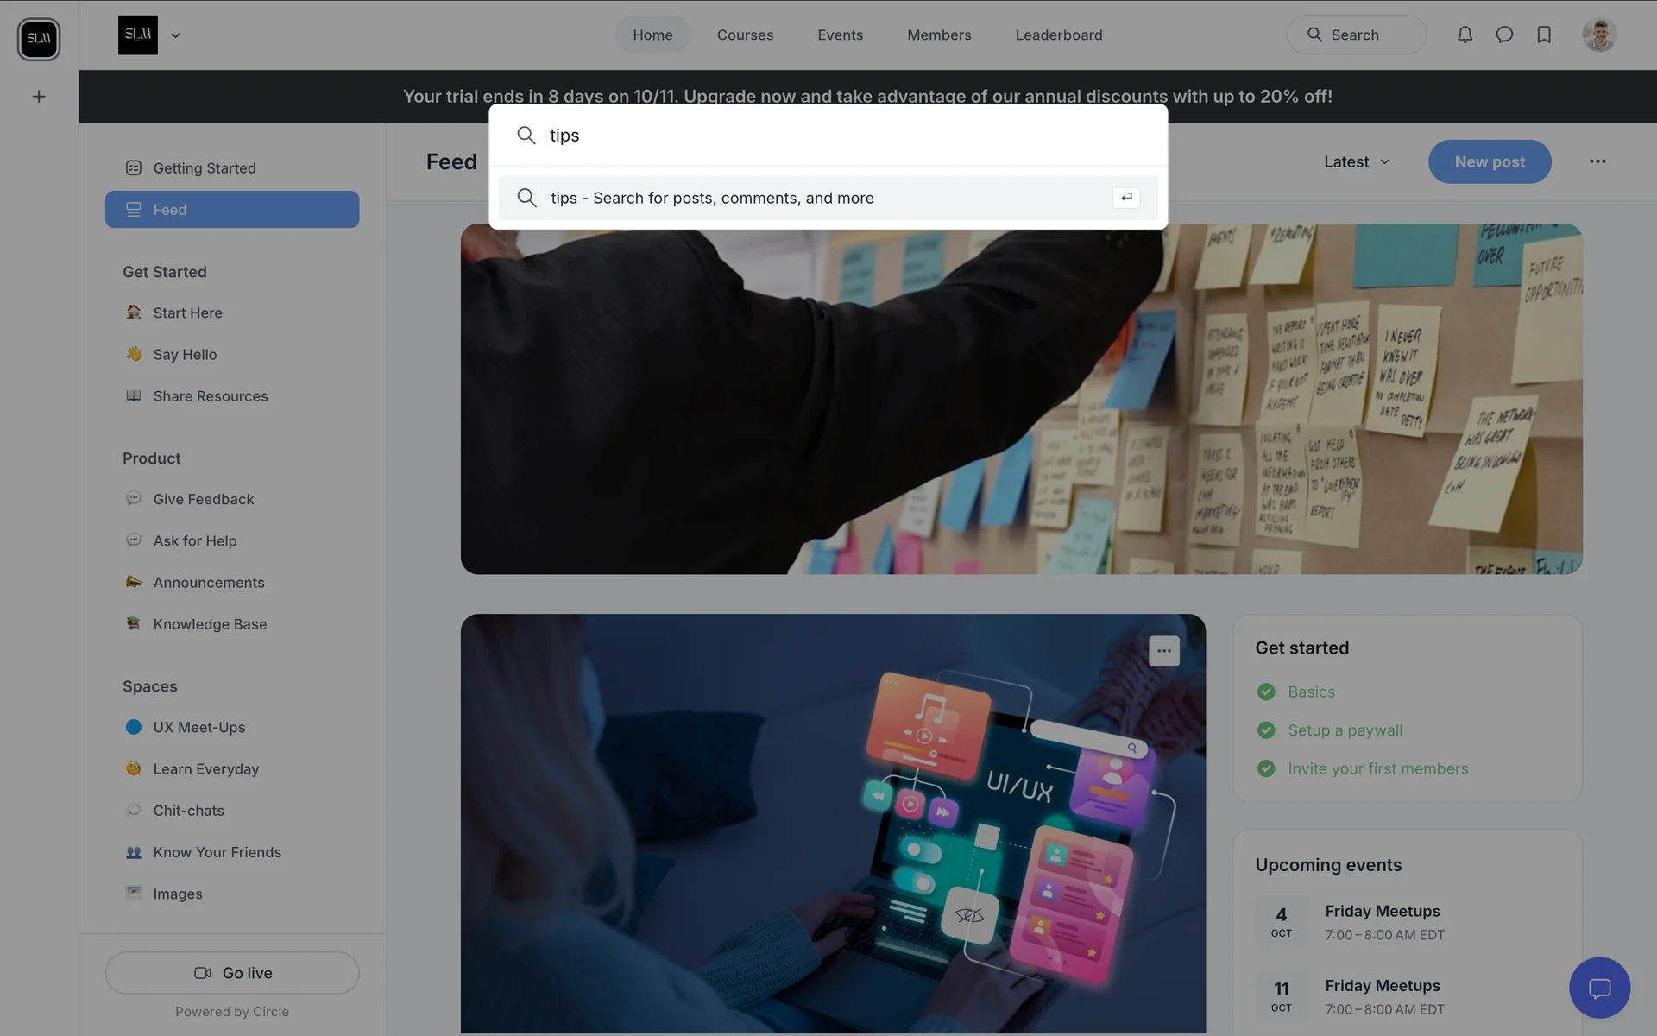Open the three-dot menu on UI/UX post
Image resolution: width=1657 pixels, height=1036 pixels.
point(1163,651)
